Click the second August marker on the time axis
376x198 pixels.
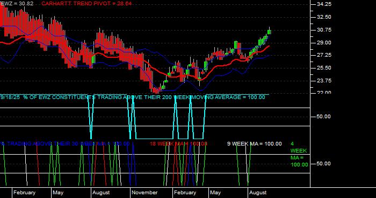point(258,193)
